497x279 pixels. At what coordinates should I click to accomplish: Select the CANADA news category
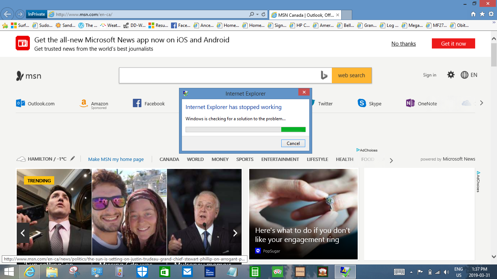tap(169, 159)
